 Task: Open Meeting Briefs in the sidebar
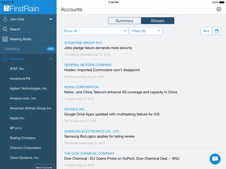(x=28, y=39)
